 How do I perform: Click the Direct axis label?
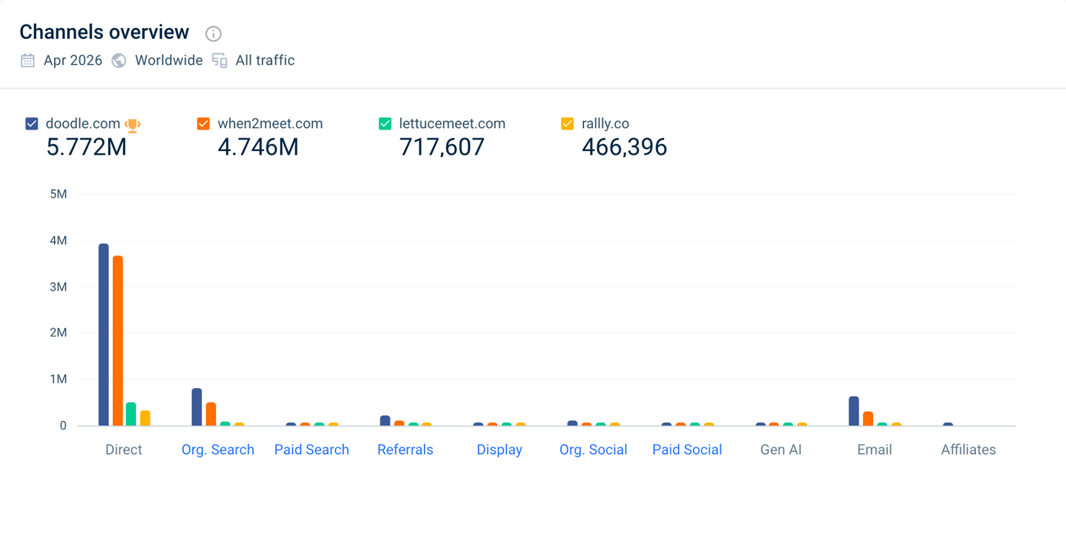tap(124, 450)
